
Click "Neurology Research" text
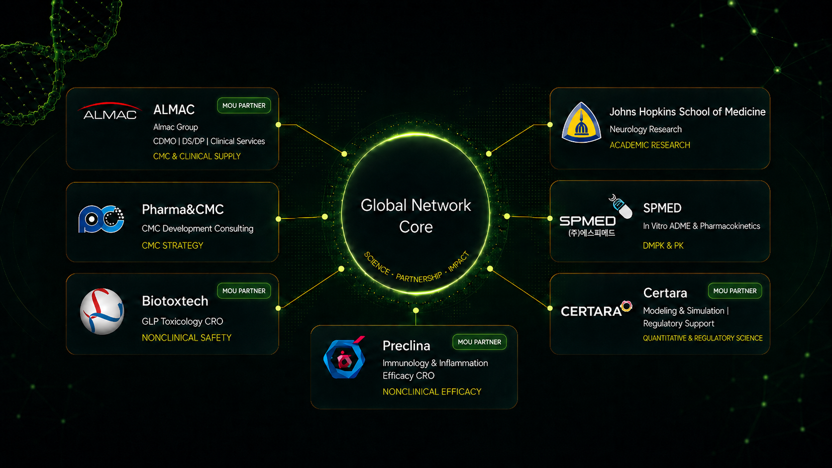(x=646, y=129)
